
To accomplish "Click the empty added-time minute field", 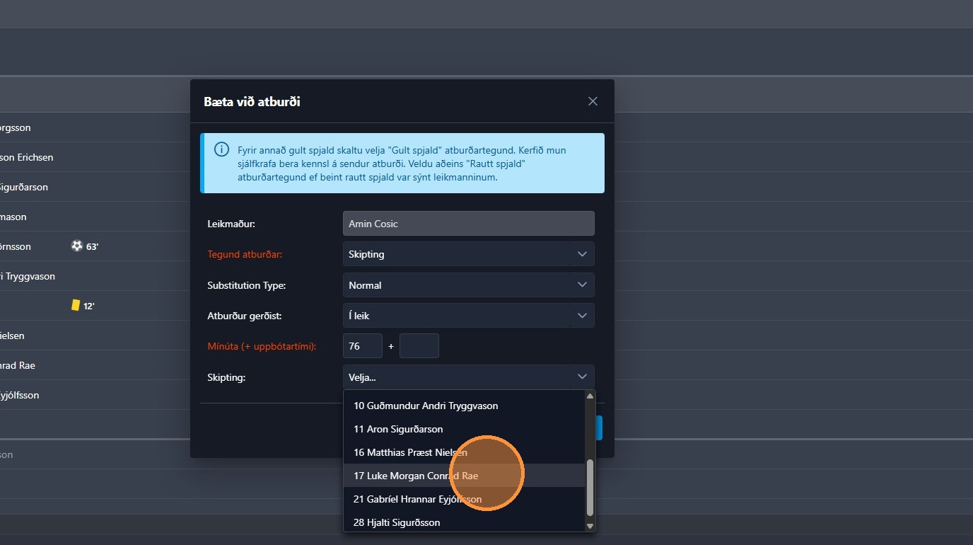I will 419,346.
